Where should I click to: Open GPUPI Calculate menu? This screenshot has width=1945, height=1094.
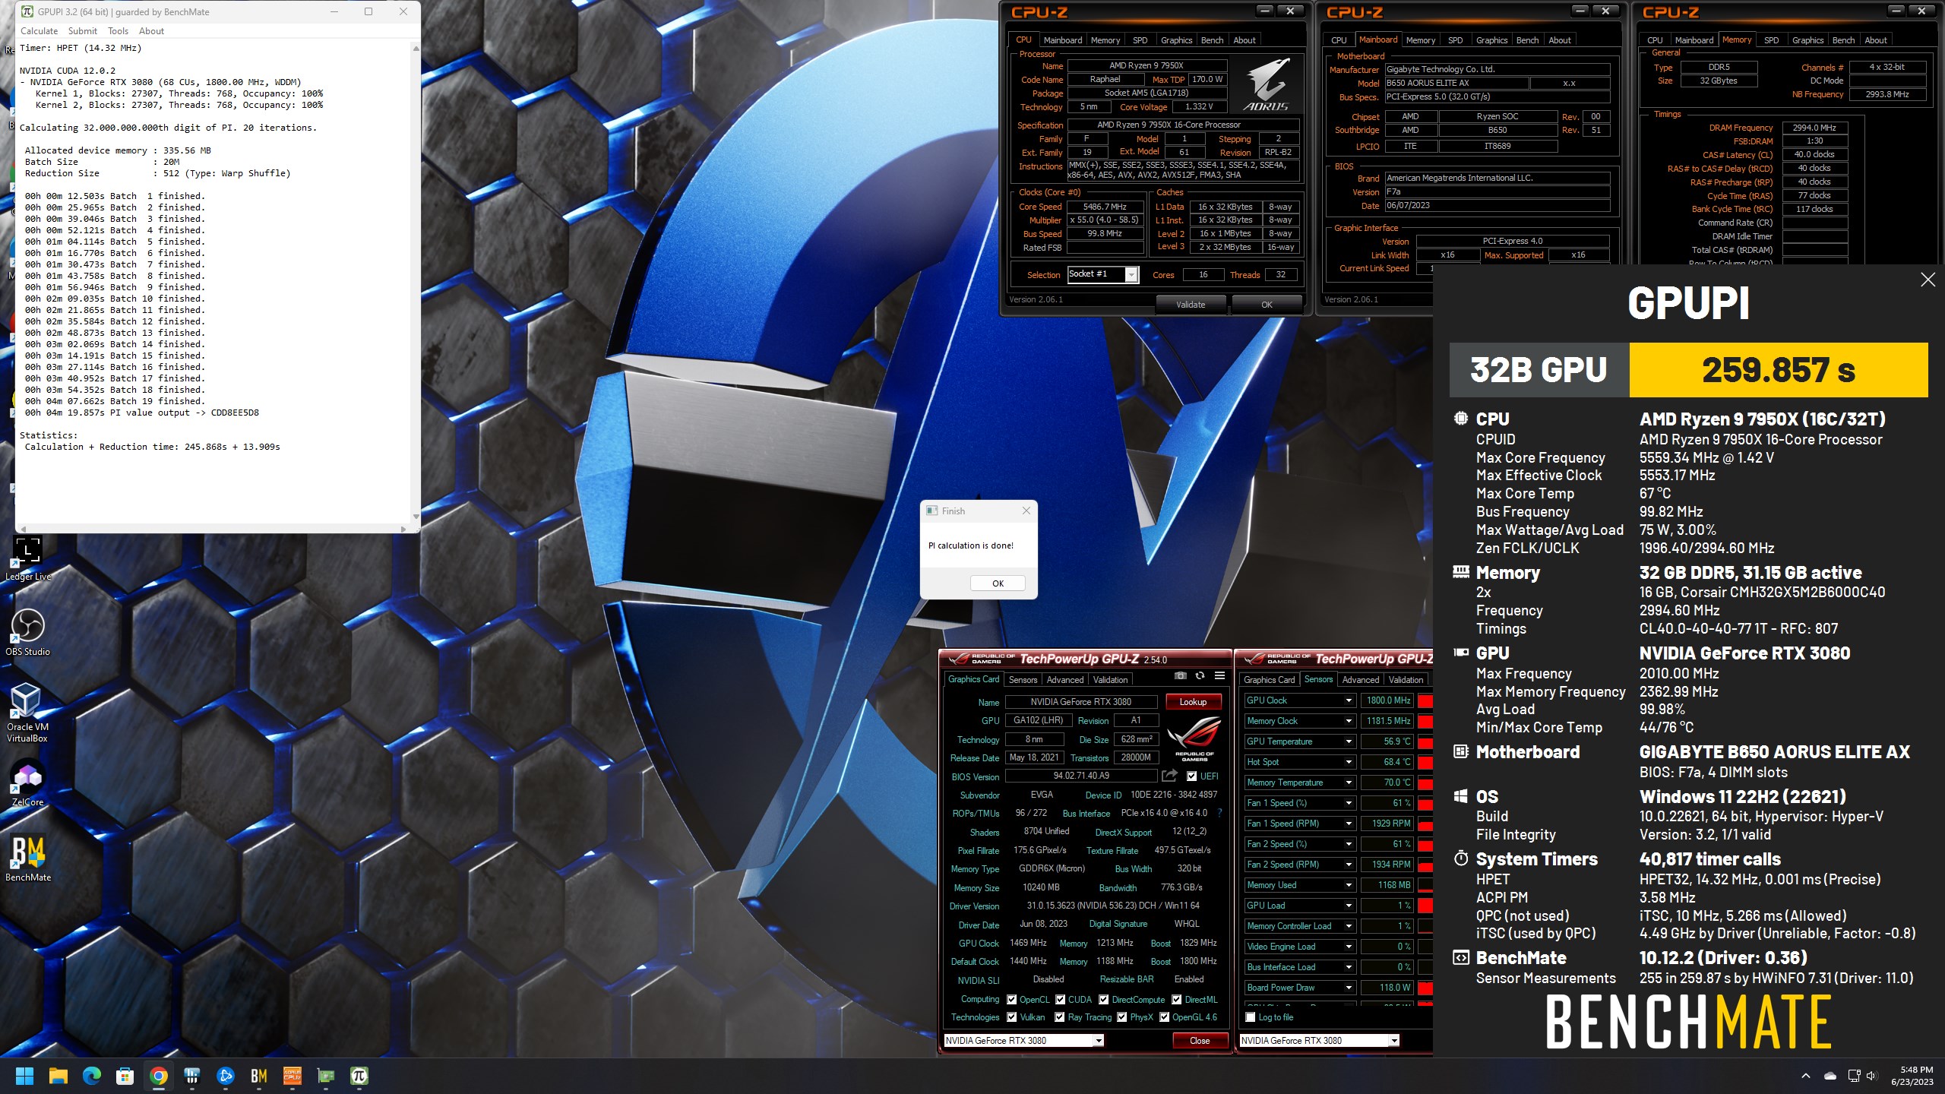coord(39,31)
